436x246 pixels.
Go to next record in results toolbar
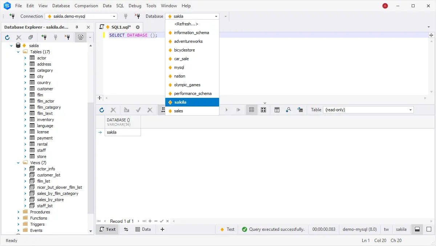pyautogui.click(x=227, y=110)
